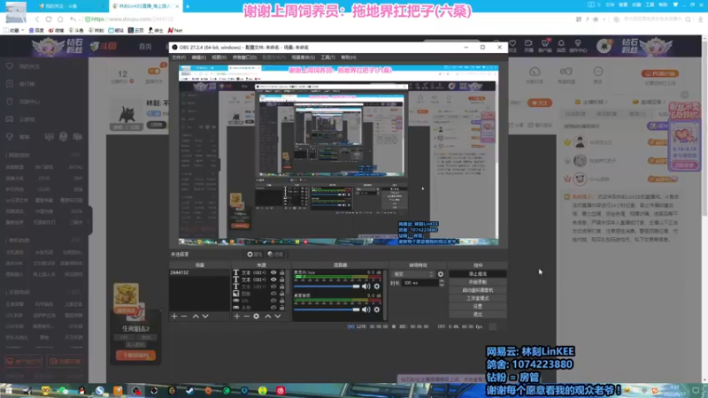Move the selected source up

pyautogui.click(x=268, y=317)
